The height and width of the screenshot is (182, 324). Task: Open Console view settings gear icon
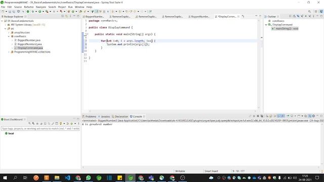[x=313, y=116]
